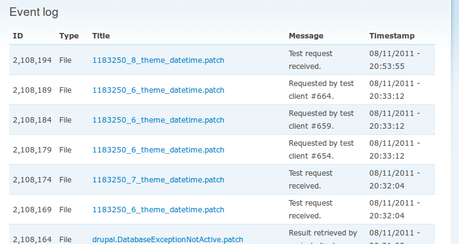459x244 pixels.
Task: Click 'Requested by test client #654' message
Action: (x=322, y=149)
